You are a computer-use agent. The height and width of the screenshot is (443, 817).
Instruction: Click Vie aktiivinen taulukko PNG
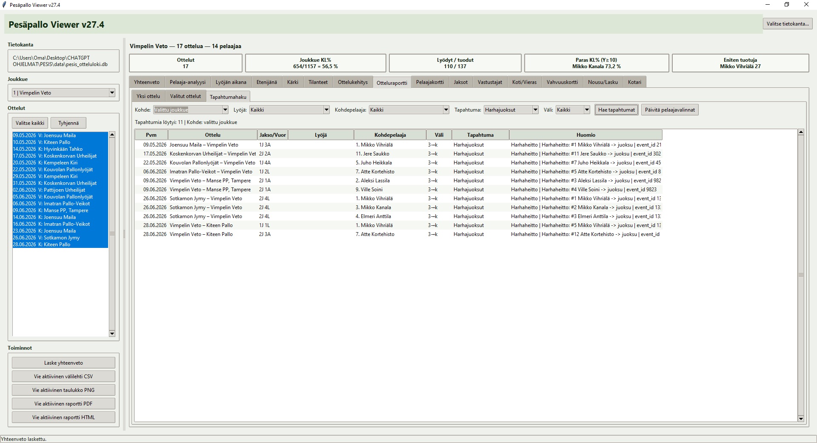63,390
